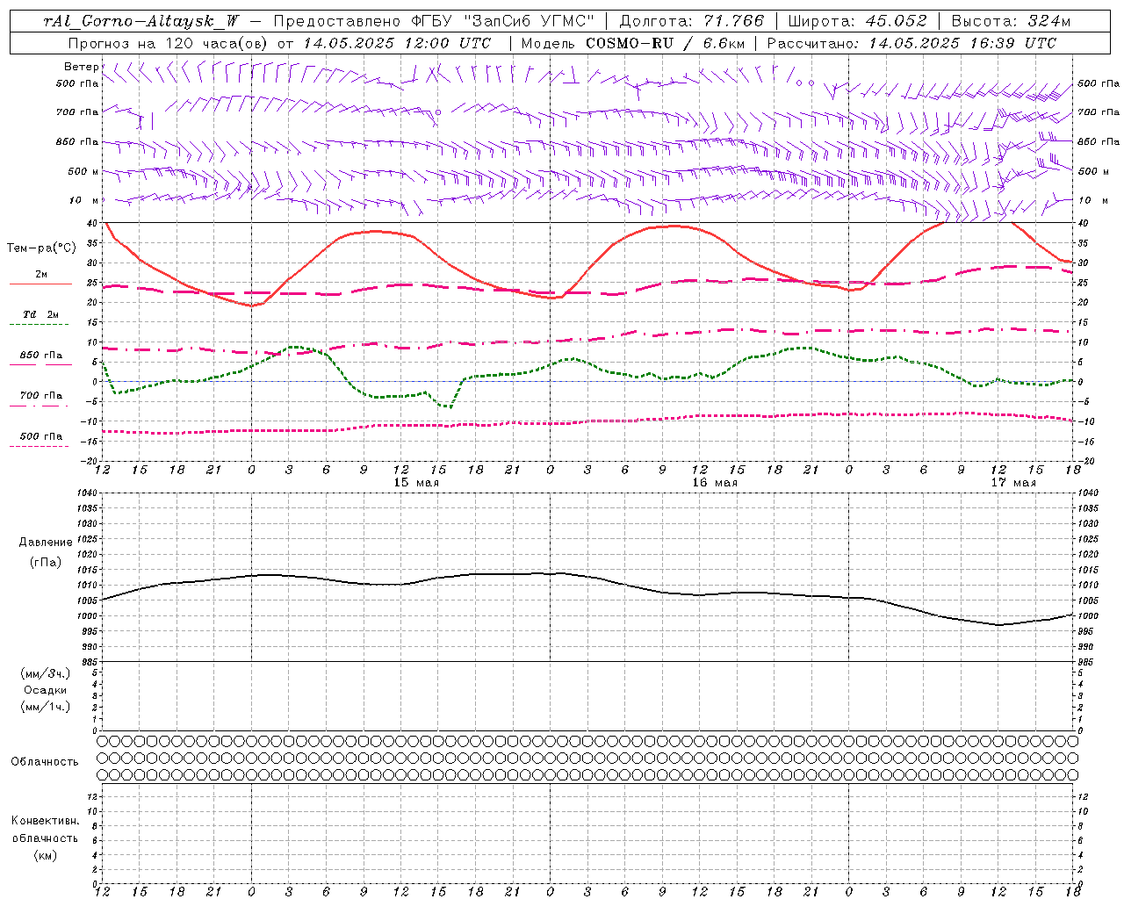This screenshot has height=899, width=1124.
Task: Click the Осадки panel label
Action: [46, 690]
